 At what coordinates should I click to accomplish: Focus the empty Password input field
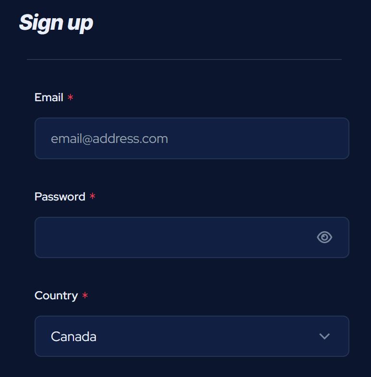(x=173, y=237)
